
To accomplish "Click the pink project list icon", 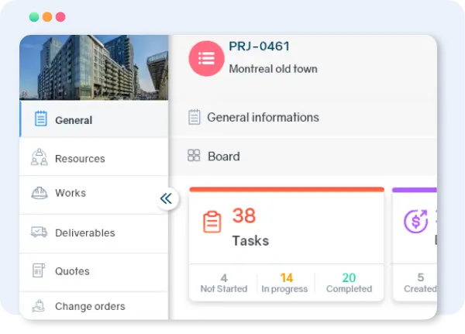I will pyautogui.click(x=206, y=58).
